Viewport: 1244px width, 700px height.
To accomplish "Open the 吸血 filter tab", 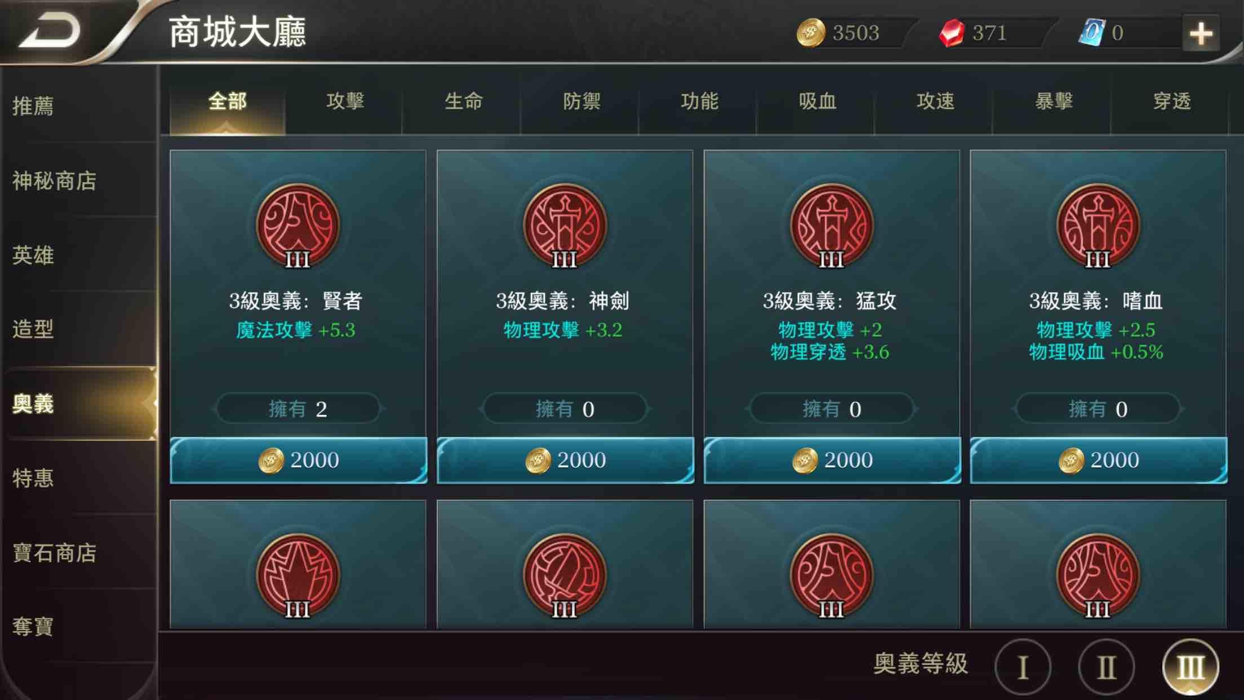I will click(x=817, y=101).
